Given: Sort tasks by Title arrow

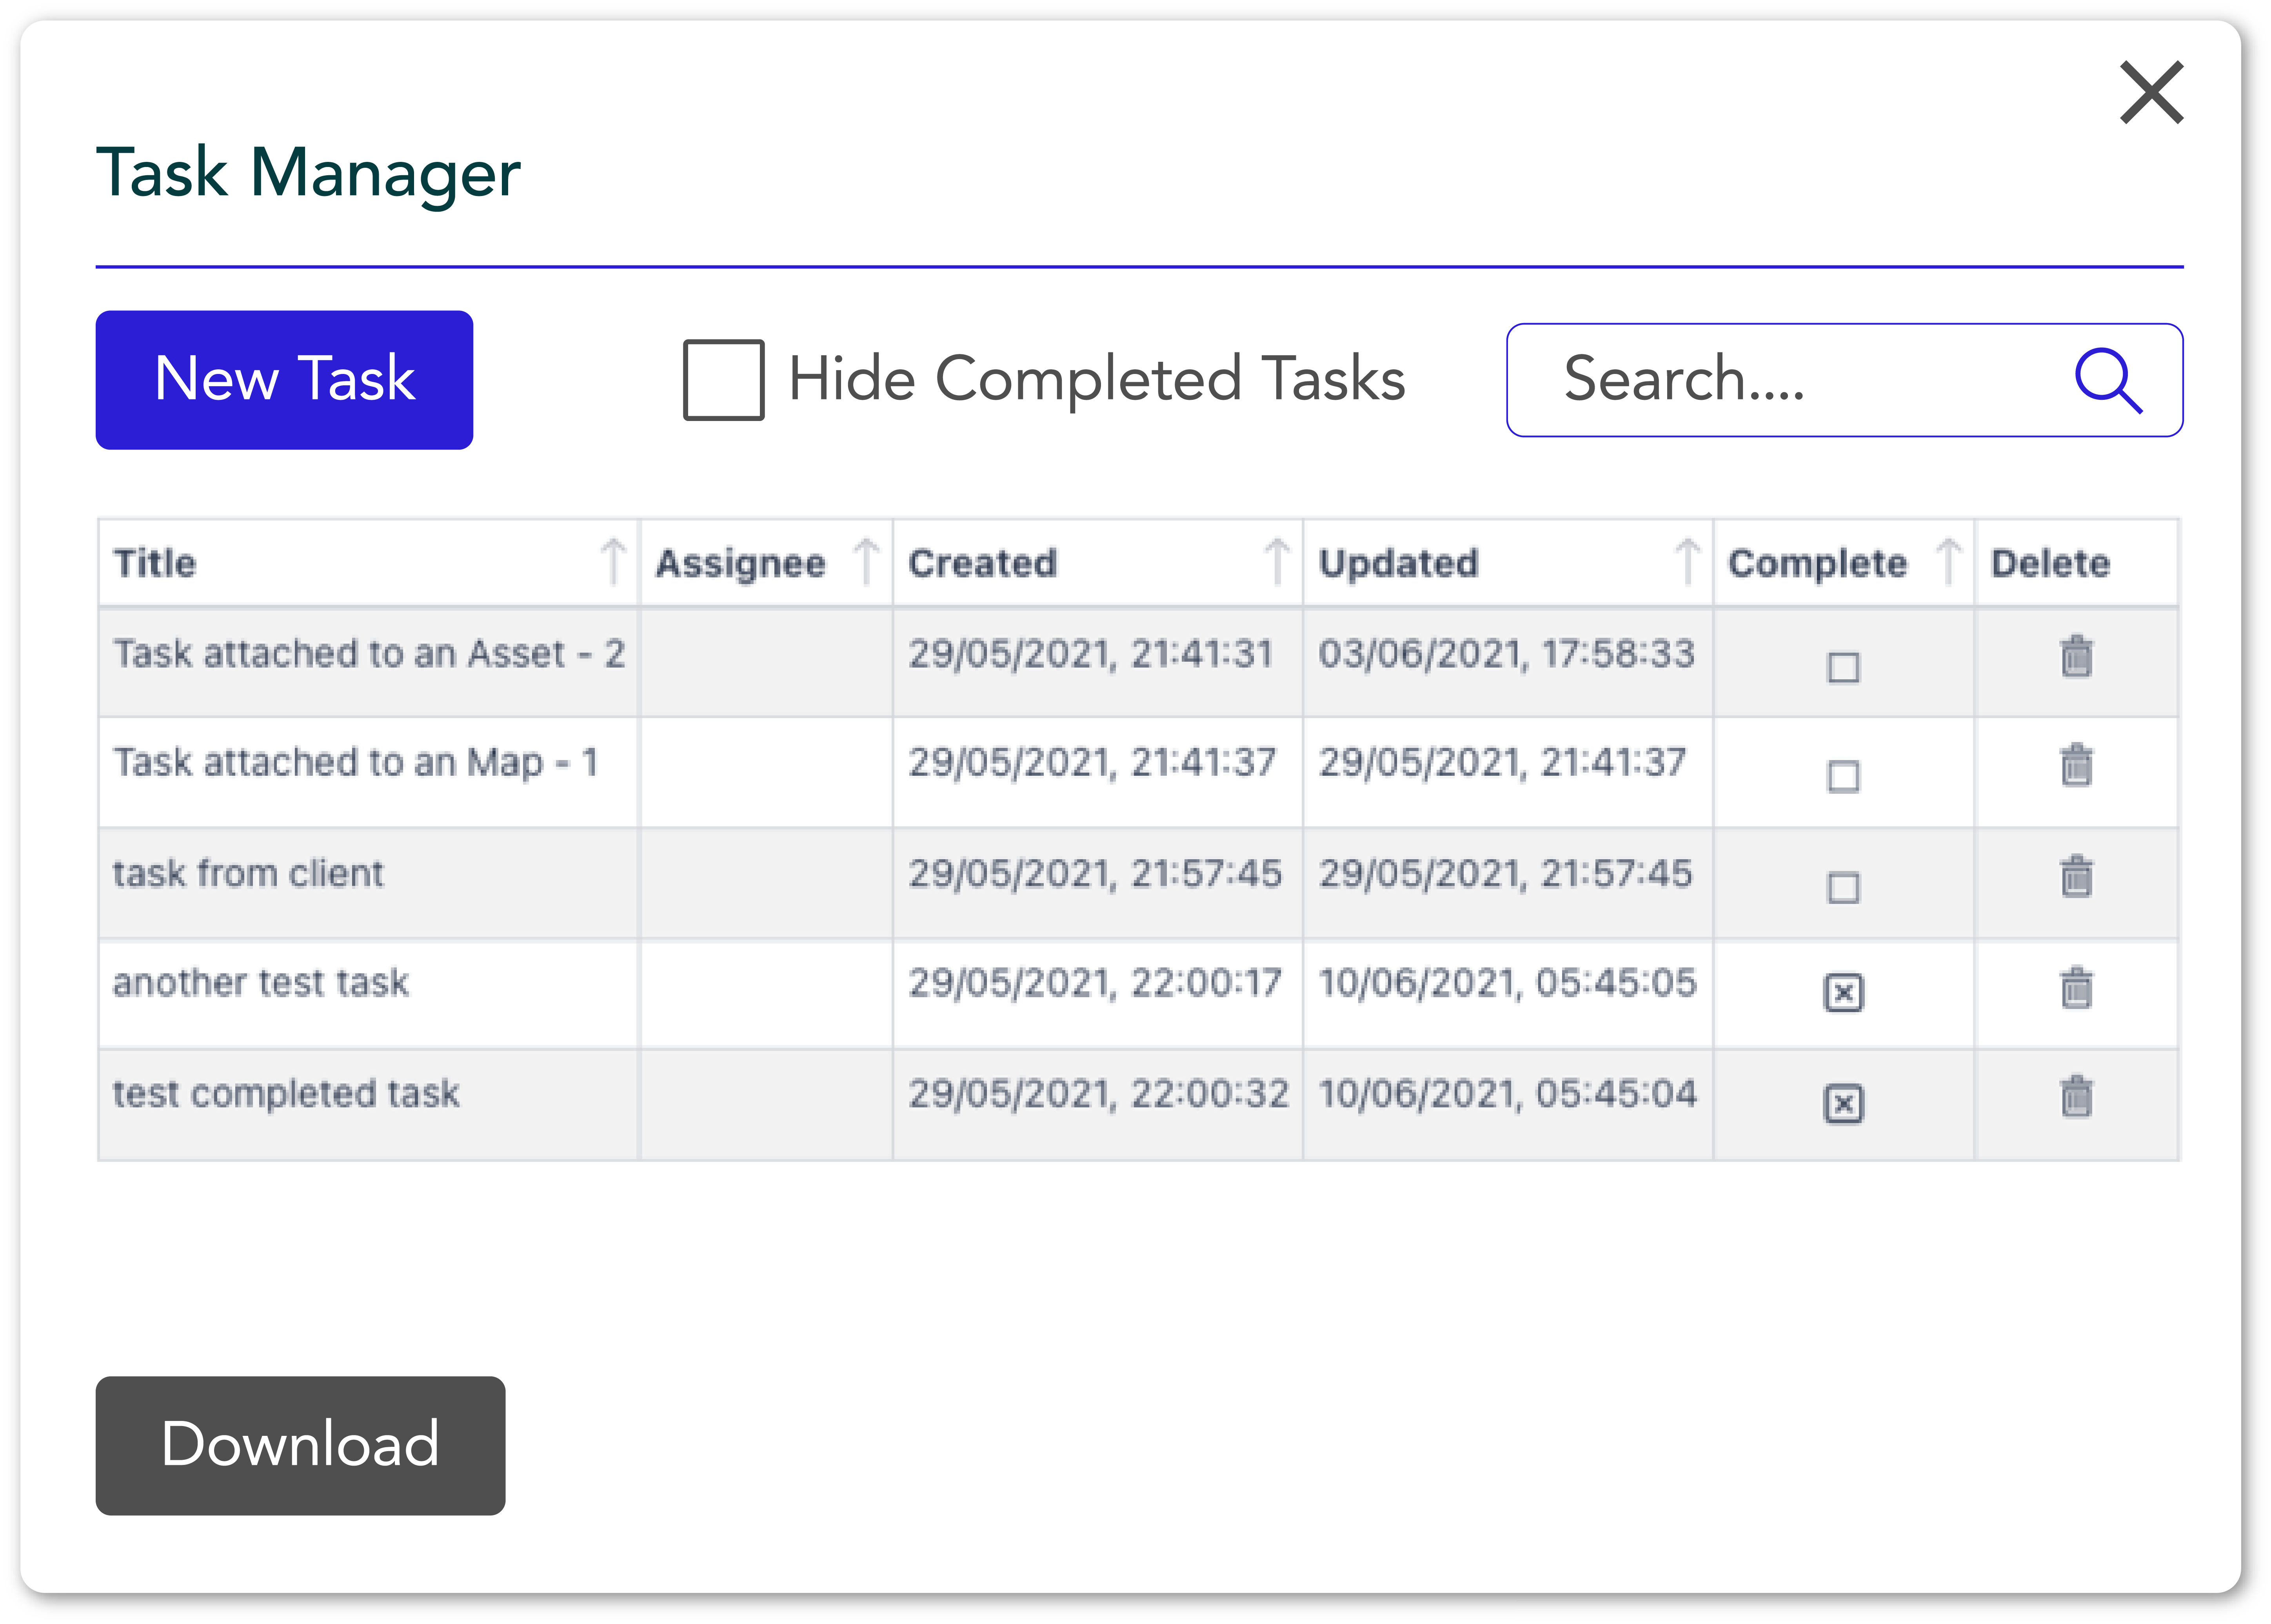Looking at the screenshot, I should [x=613, y=562].
